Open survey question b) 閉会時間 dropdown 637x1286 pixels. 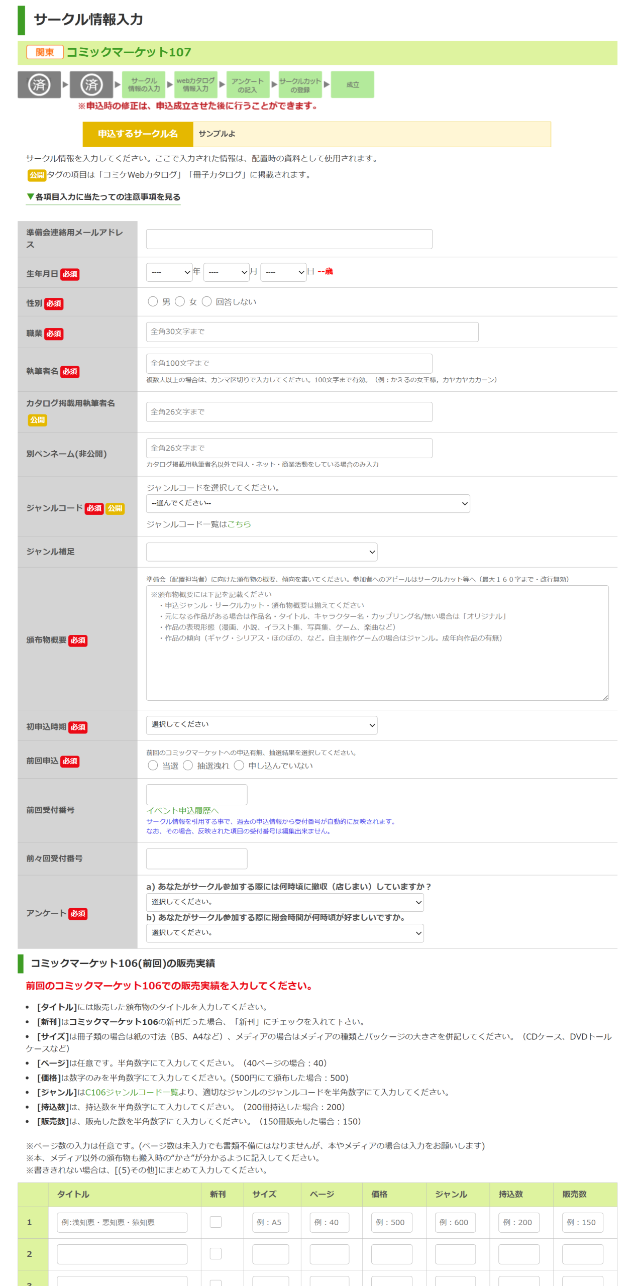pos(285,933)
